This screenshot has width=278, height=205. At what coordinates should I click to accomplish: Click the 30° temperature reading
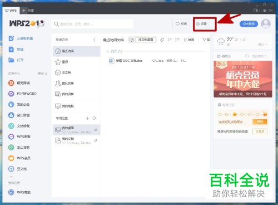[x=230, y=39]
